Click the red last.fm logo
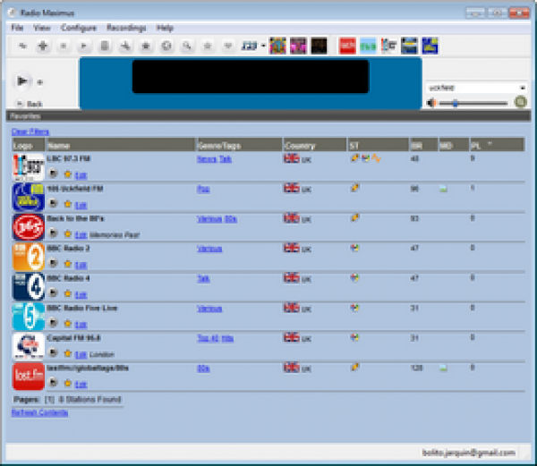 [x=29, y=377]
